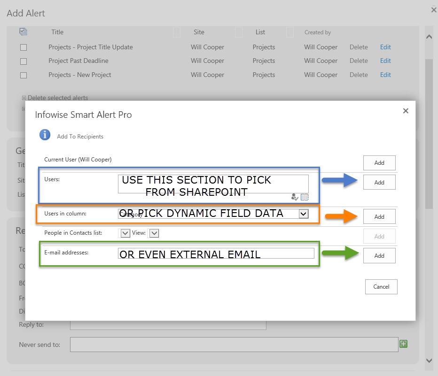Edit the Project Past Deadline alert

click(x=385, y=61)
